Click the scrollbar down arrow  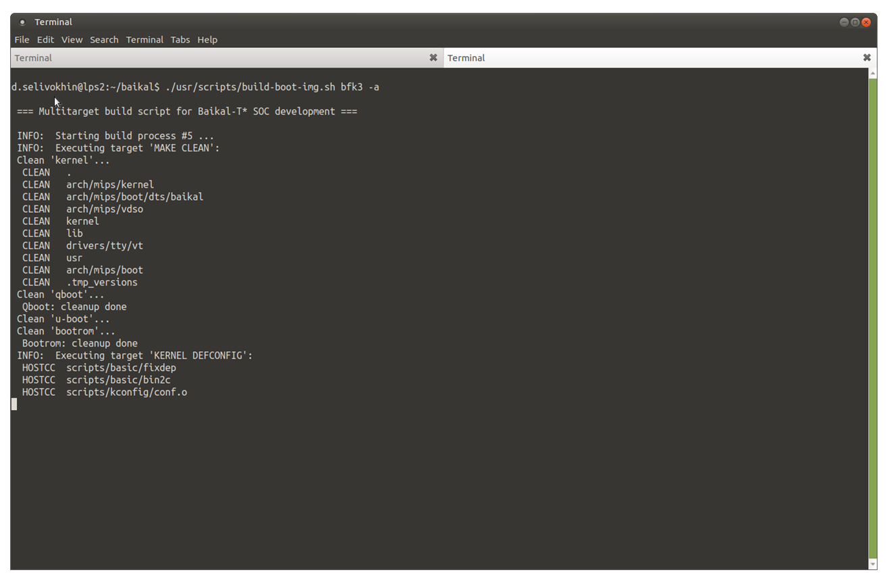tap(872, 564)
